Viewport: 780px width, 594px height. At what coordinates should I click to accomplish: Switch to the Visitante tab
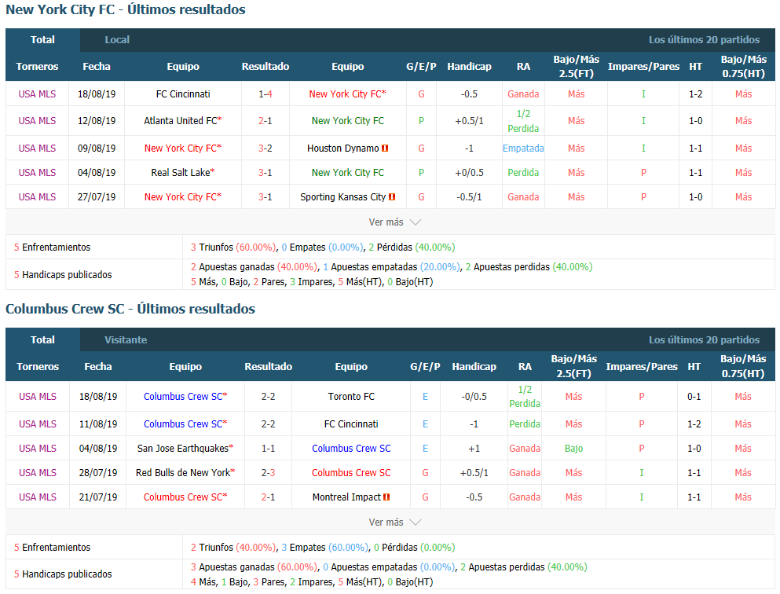tap(126, 339)
